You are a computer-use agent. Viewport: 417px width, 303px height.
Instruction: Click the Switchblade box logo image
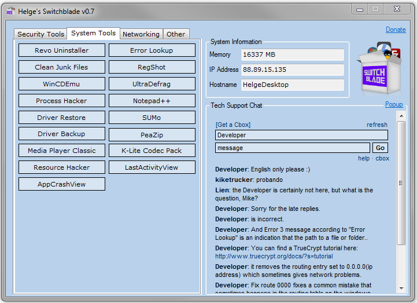(379, 68)
